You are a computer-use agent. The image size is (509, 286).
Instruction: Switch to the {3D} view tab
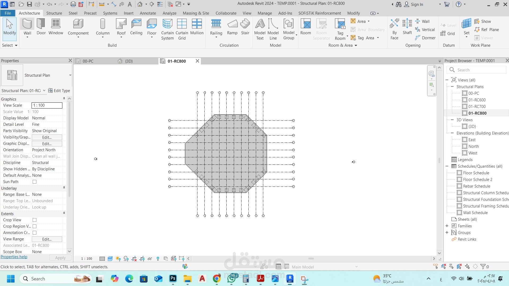click(x=129, y=61)
